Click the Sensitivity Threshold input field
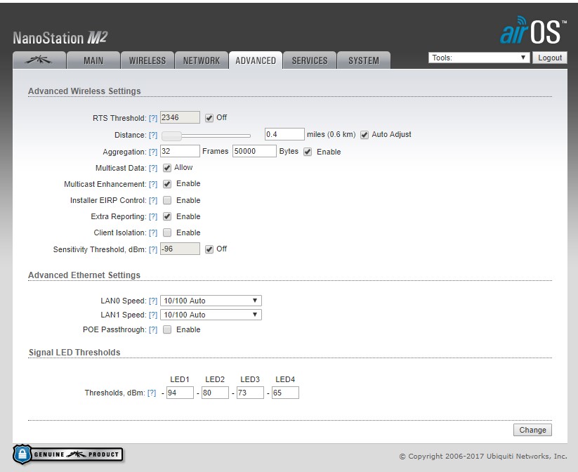Viewport: 578px width, 472px height. (x=180, y=249)
